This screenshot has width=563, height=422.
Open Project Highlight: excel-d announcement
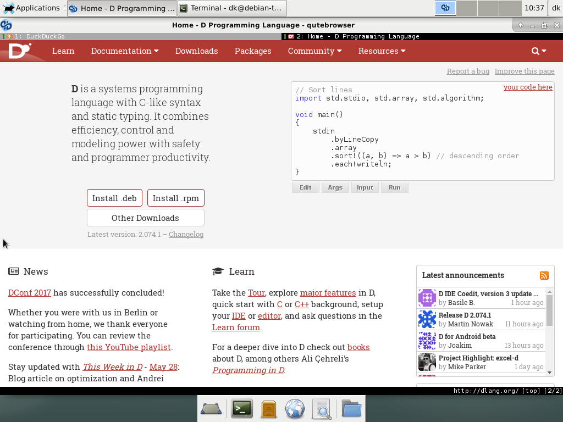point(478,358)
